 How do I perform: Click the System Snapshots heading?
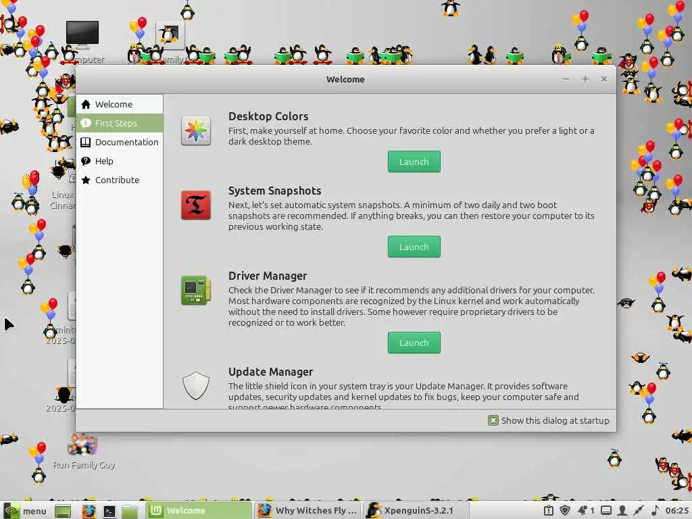274,191
